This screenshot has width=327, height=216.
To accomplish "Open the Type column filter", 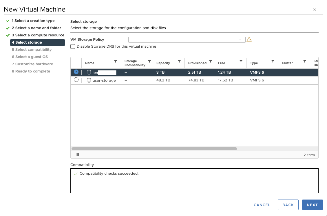I will pyautogui.click(x=273, y=62).
